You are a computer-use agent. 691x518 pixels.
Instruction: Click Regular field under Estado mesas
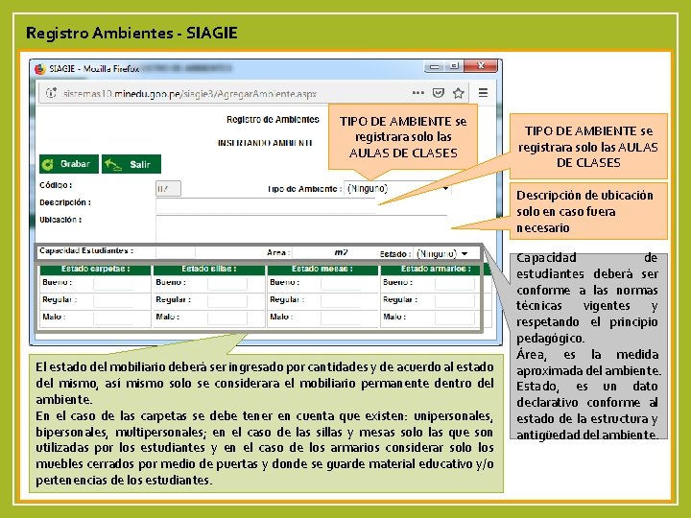click(x=341, y=301)
